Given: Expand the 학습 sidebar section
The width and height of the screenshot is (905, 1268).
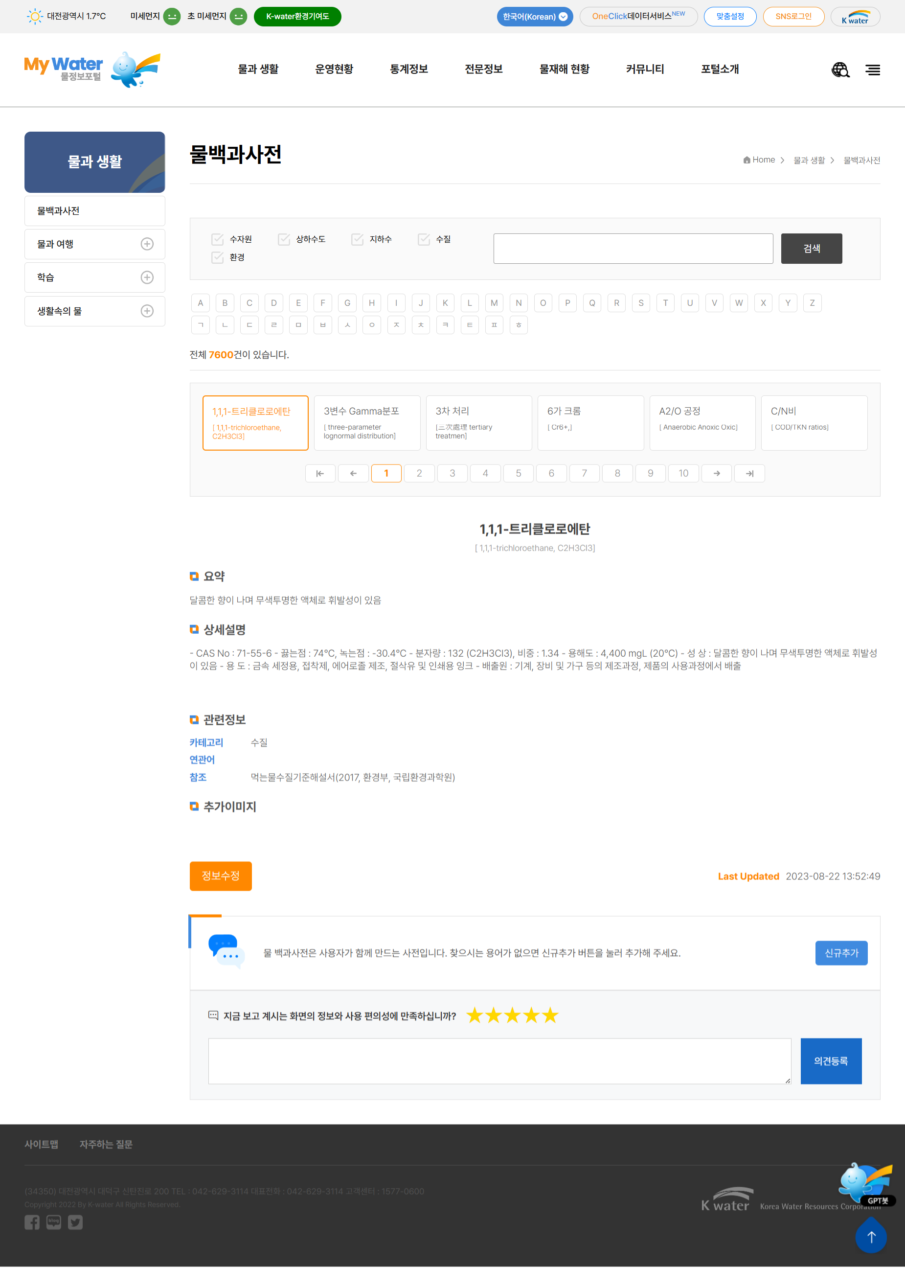Looking at the screenshot, I should 147,277.
